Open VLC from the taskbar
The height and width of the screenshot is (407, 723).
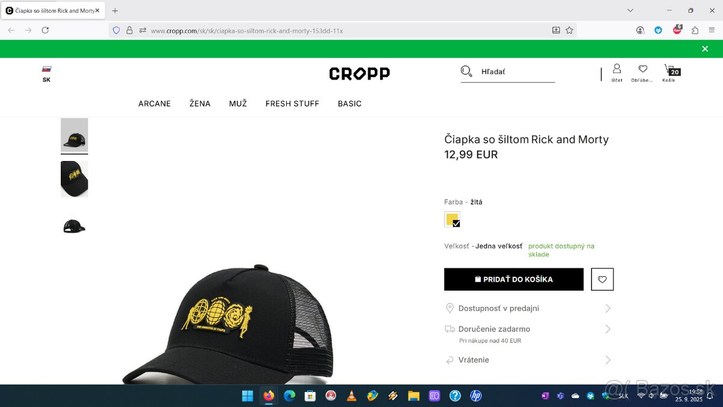[351, 396]
